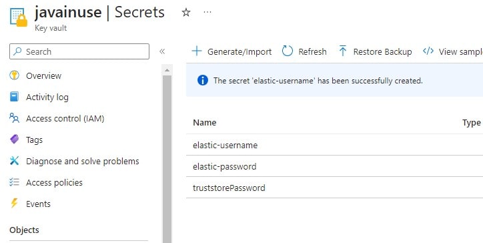
Task: Open the Access policies menu item
Action: click(54, 182)
